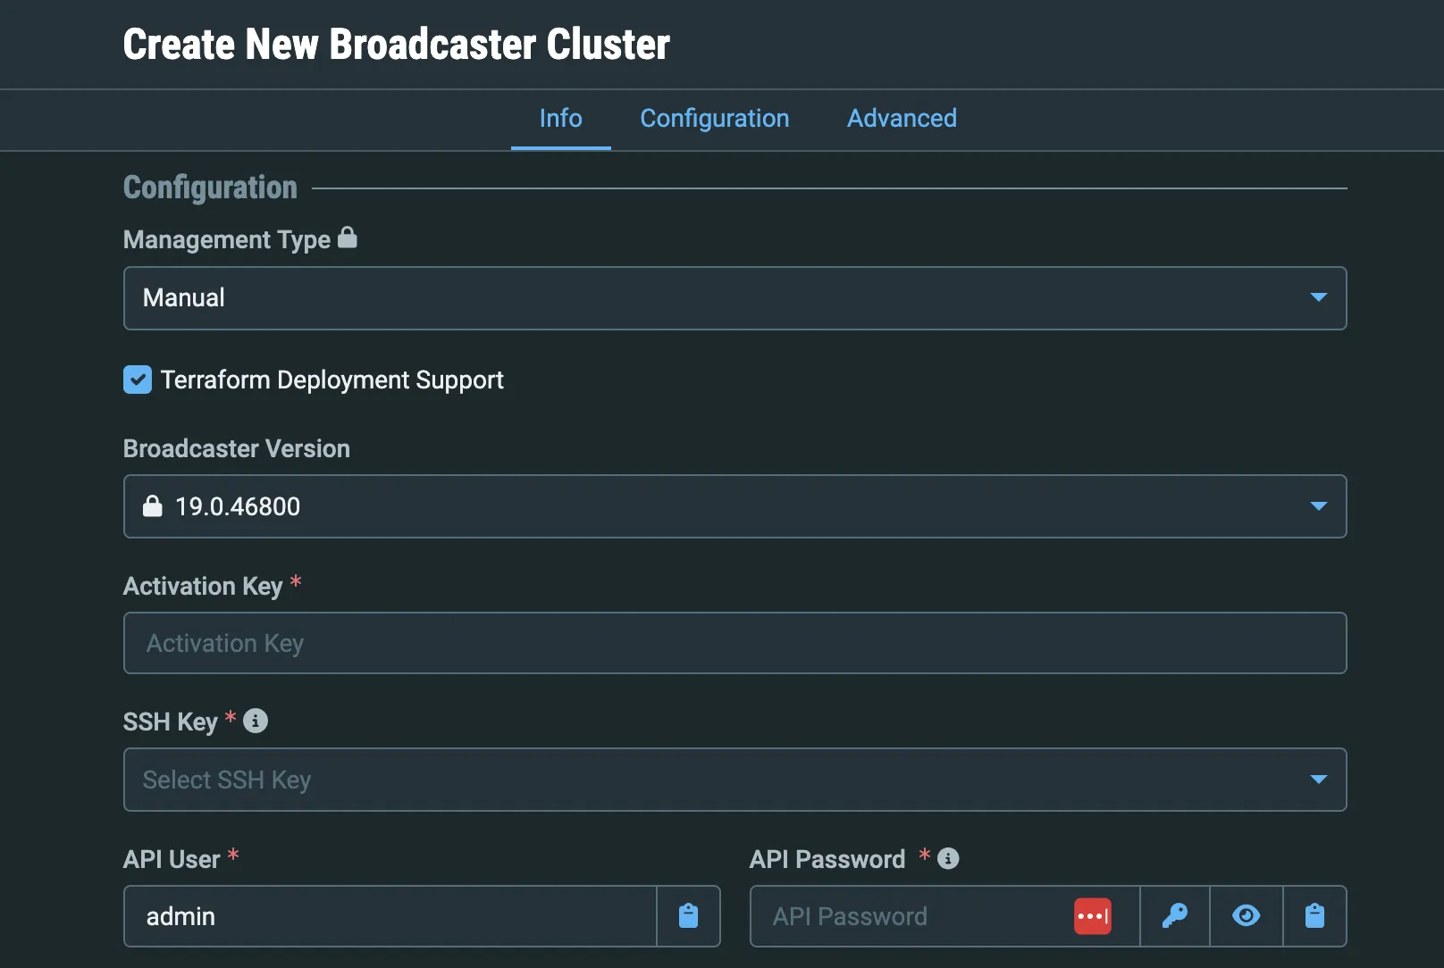The width and height of the screenshot is (1444, 968).
Task: Click the Create New Broadcaster Cluster title
Action: point(397,44)
